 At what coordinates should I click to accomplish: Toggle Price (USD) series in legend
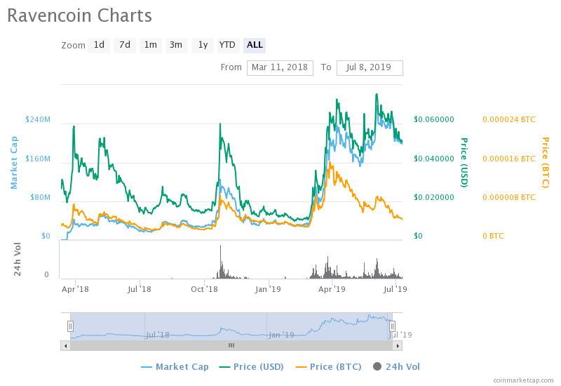point(252,366)
